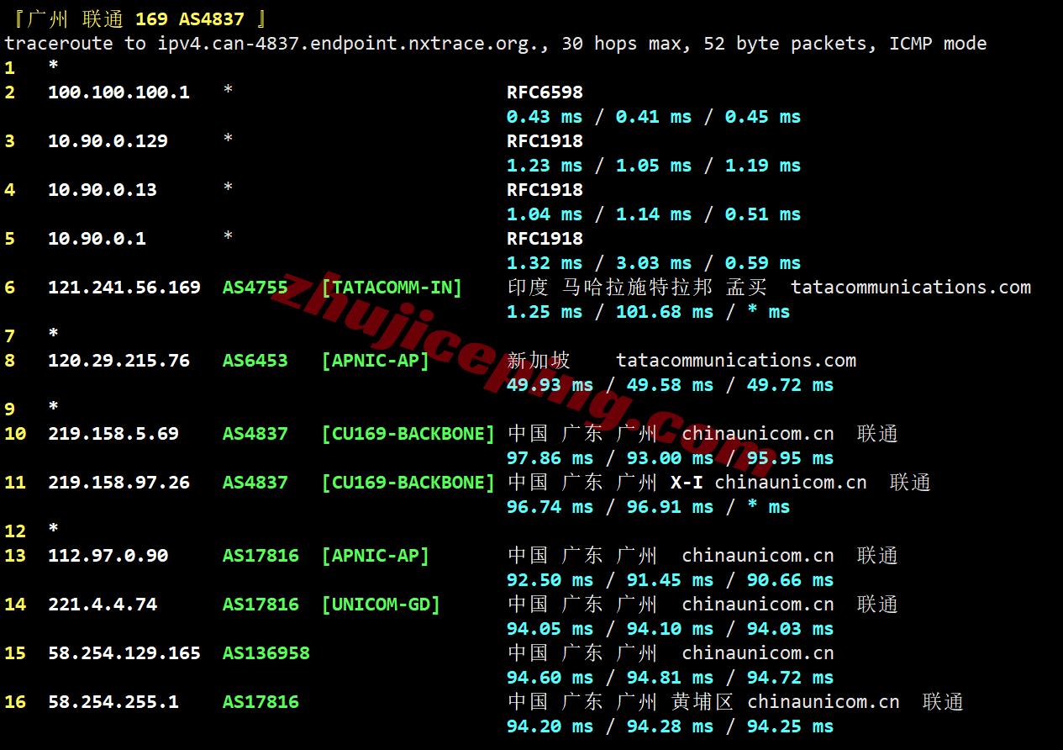Click hop number 7
The image size is (1063, 750).
[x=9, y=336]
